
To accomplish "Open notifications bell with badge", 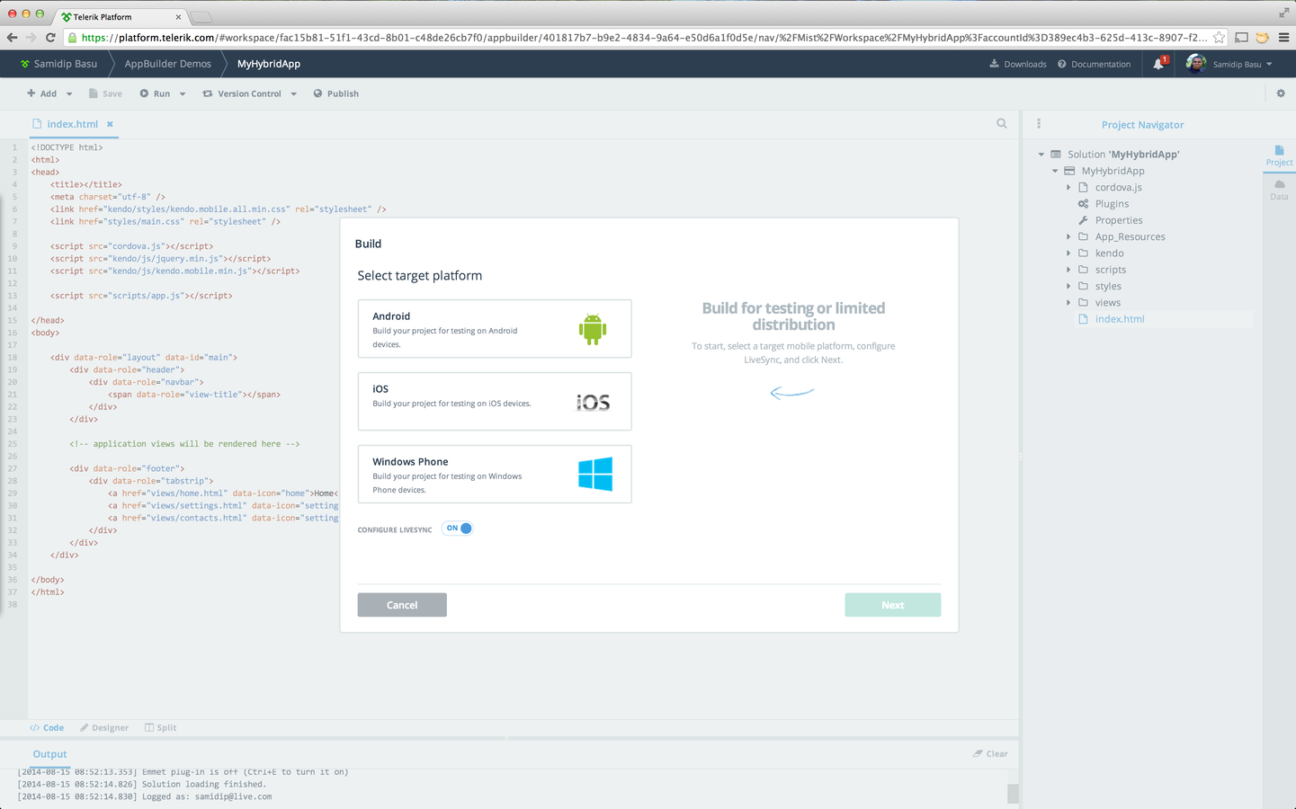I will pyautogui.click(x=1159, y=63).
